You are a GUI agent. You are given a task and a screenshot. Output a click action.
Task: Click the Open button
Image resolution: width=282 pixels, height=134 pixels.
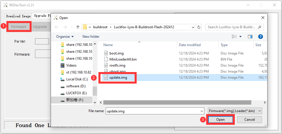[x=220, y=120]
